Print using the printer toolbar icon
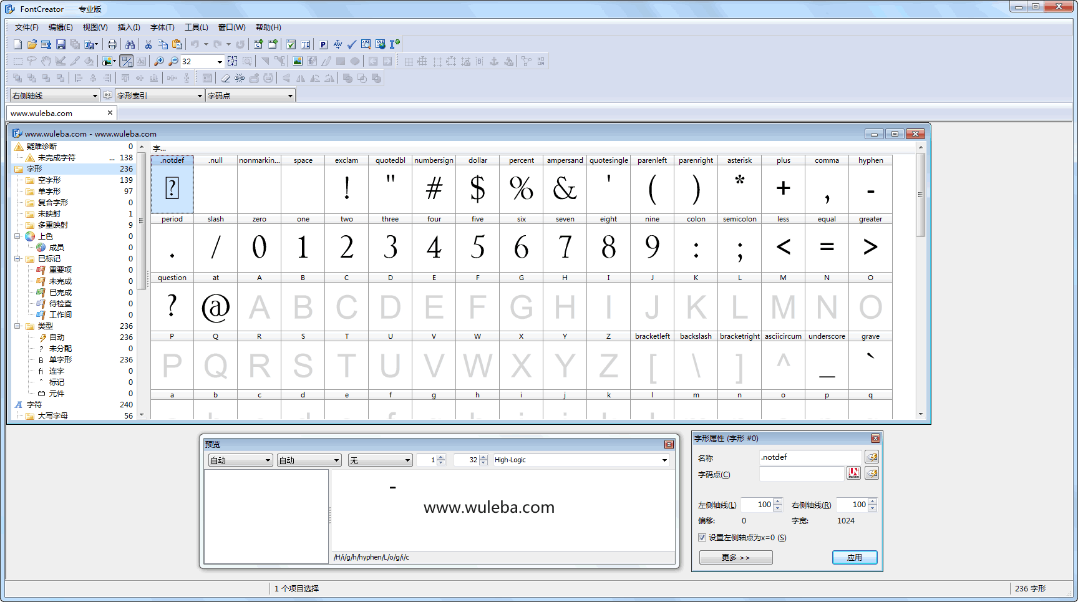Screen dimensions: 1078x602 click(x=112, y=44)
